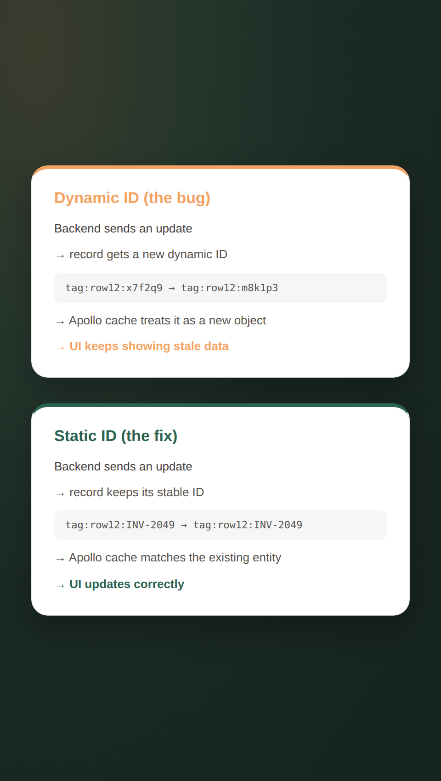
Task: Click 'record gets a new dynamic ID' line
Action: point(141,255)
